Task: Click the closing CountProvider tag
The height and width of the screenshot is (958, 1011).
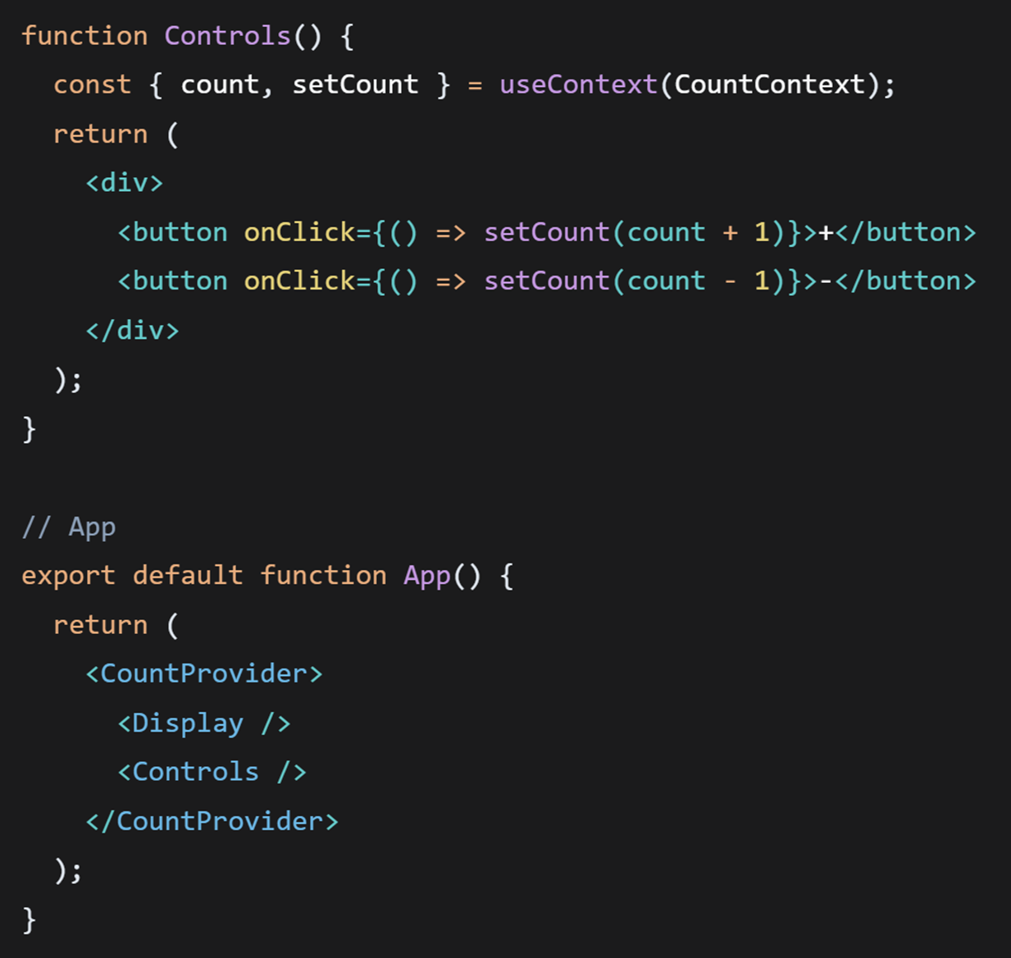Action: 212,822
